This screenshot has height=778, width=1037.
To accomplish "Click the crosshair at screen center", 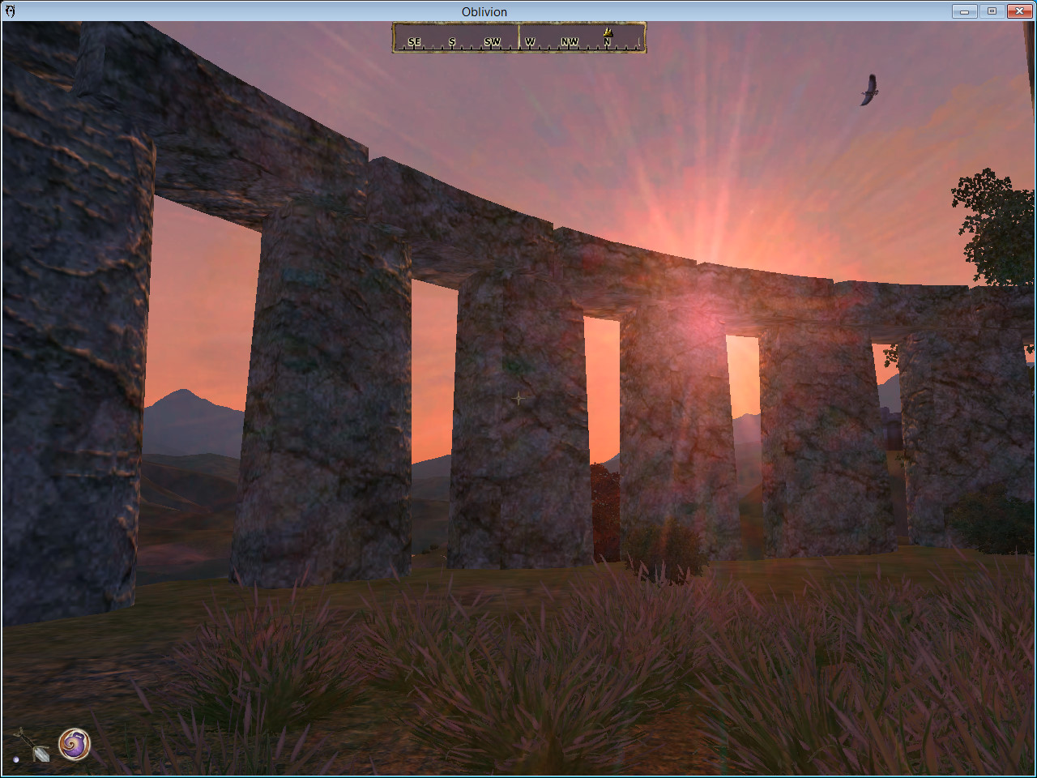I will [518, 398].
